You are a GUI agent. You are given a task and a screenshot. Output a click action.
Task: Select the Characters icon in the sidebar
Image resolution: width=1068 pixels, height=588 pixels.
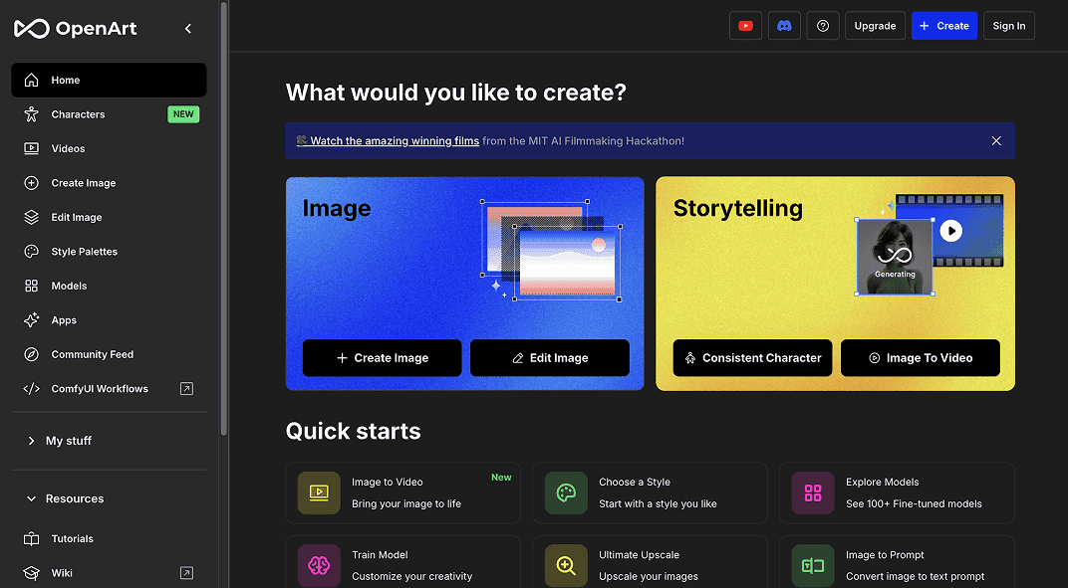(x=31, y=113)
